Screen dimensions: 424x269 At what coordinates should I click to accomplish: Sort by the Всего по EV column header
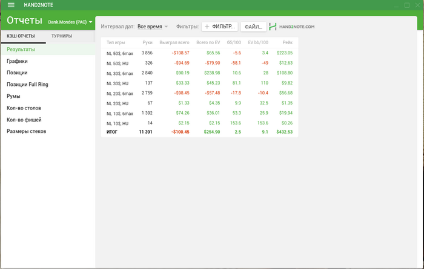[x=208, y=42]
